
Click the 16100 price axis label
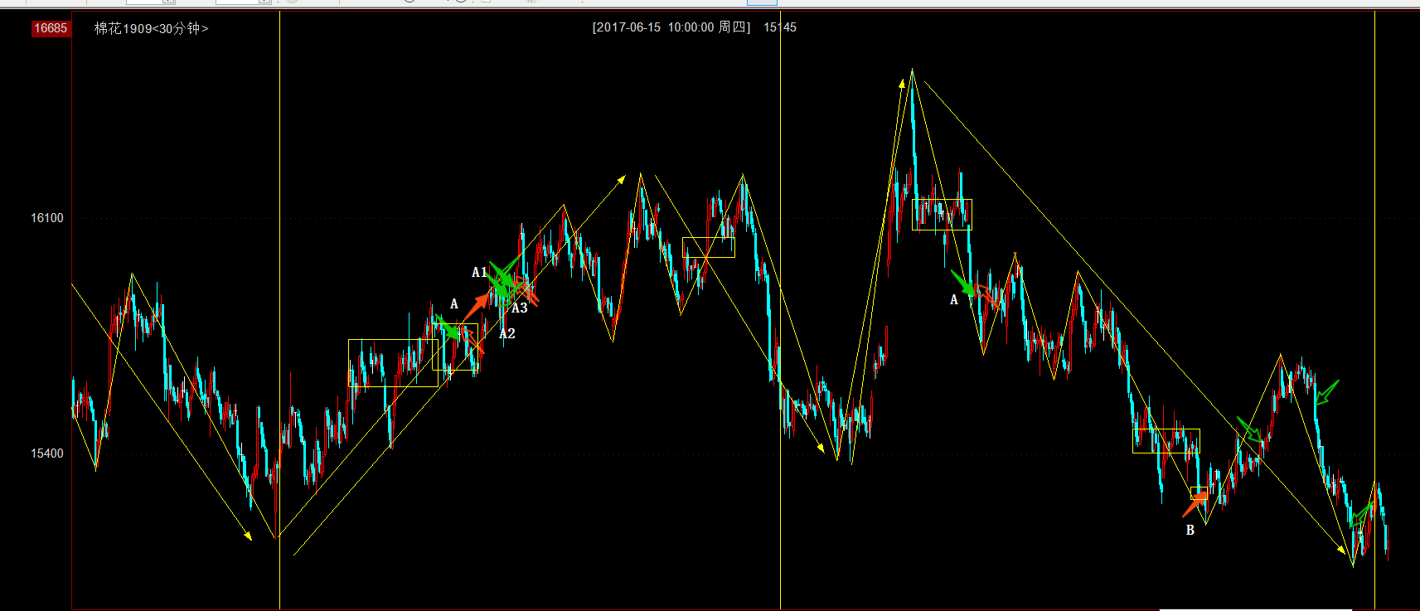tap(47, 218)
